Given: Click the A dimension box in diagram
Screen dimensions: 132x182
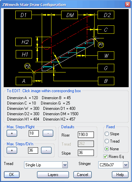Looking at the screenshot, I should point(24,81).
